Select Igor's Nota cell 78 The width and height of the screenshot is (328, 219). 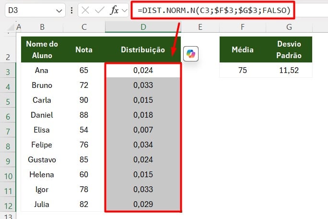[84, 189]
